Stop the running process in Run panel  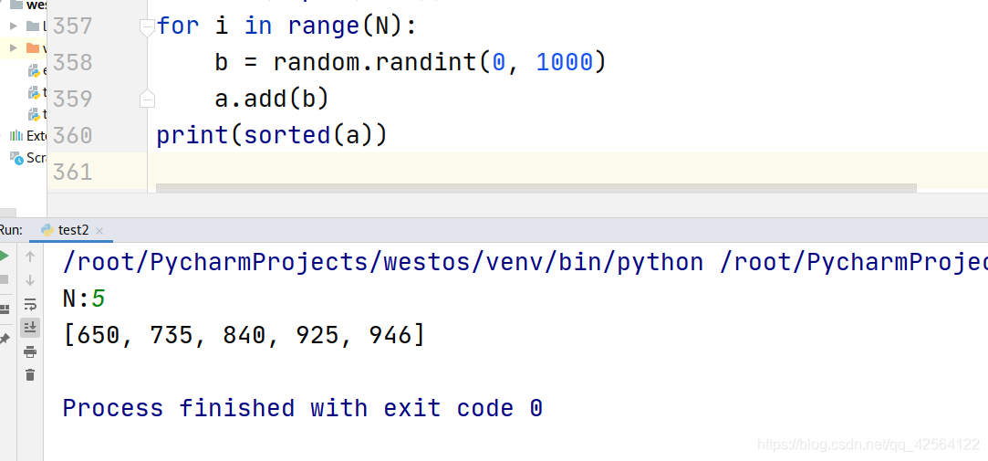point(3,279)
